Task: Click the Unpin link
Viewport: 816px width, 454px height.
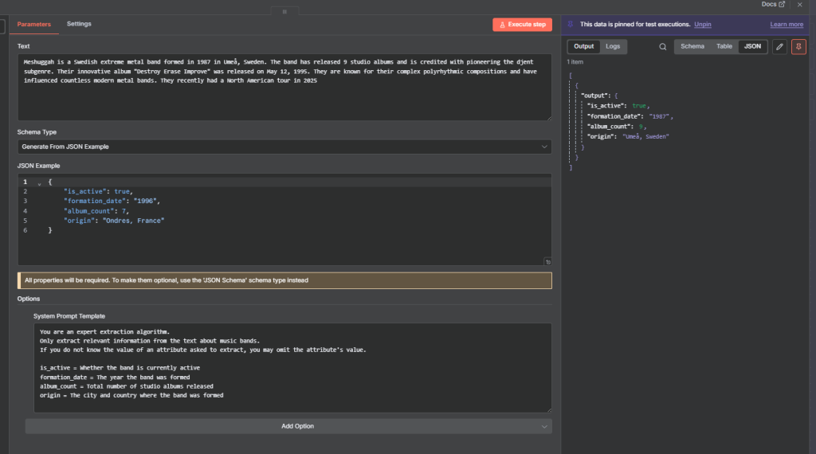Action: 702,25
